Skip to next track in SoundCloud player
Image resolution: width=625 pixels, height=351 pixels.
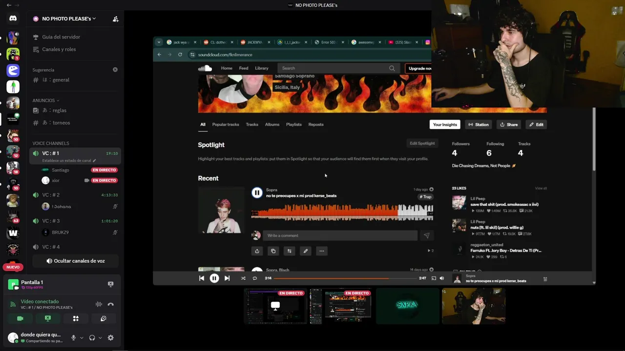tap(227, 278)
